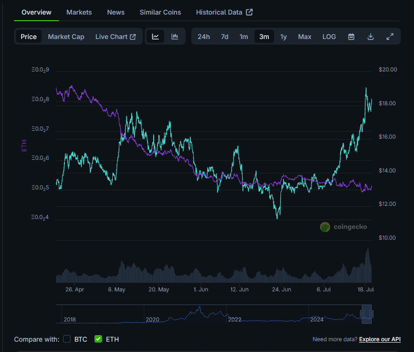Grab the left range navigator handle
414x352 pixels.
click(x=362, y=314)
